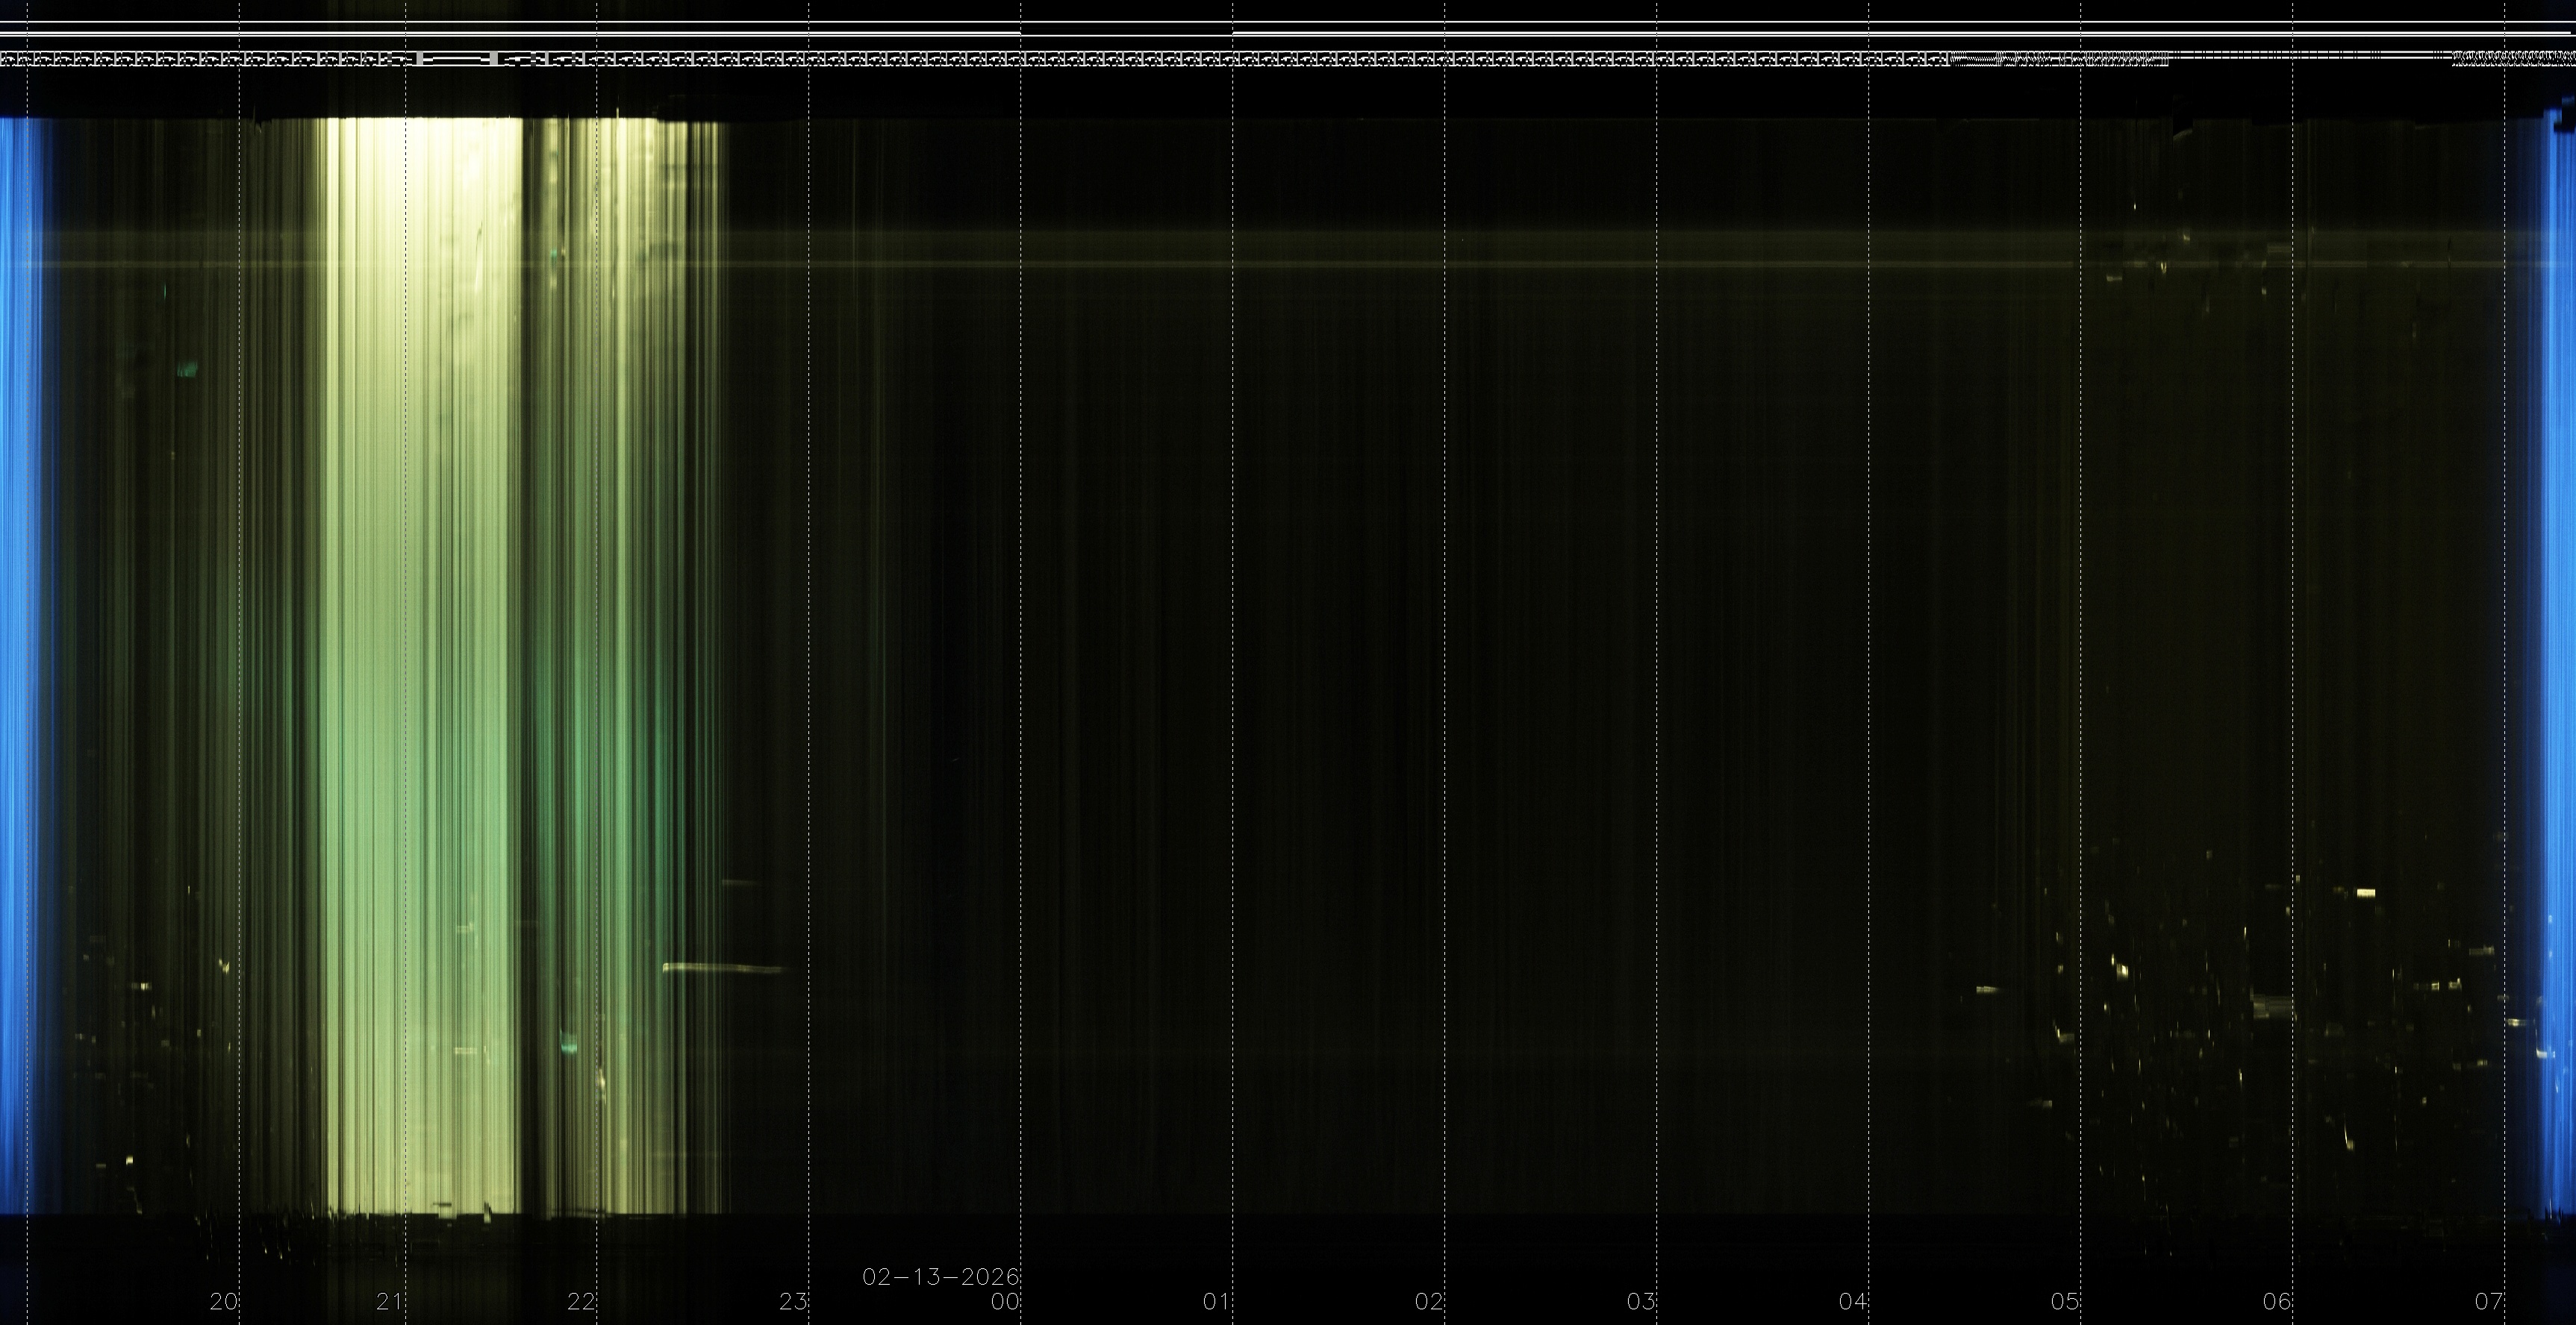This screenshot has width=2576, height=1325.
Task: Select the 06 hour time label
Action: [x=2277, y=1301]
